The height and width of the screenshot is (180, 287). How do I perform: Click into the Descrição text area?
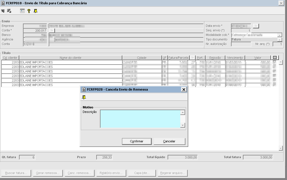140,119
